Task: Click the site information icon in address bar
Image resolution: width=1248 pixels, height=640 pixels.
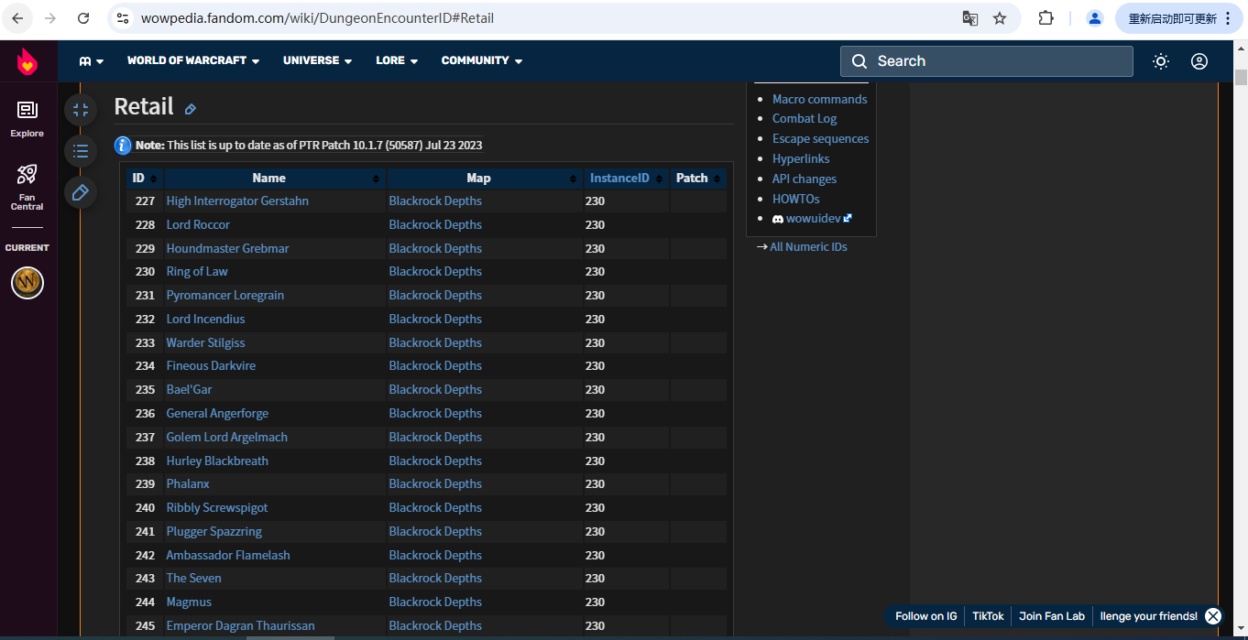Action: (x=123, y=18)
